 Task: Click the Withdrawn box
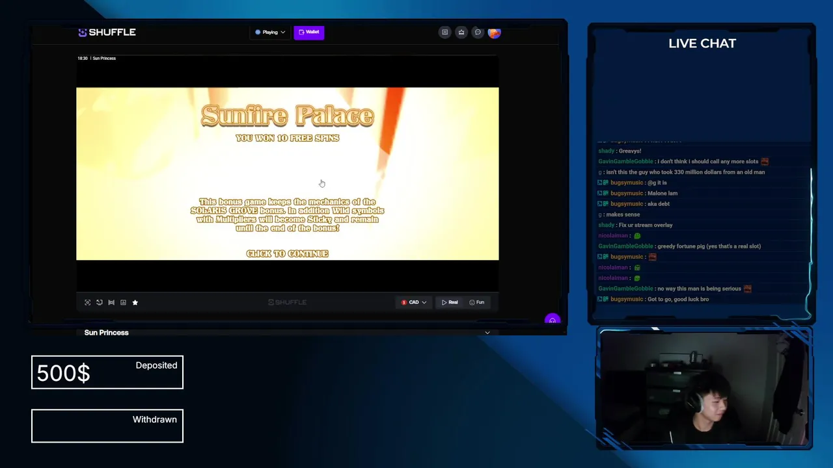[107, 426]
